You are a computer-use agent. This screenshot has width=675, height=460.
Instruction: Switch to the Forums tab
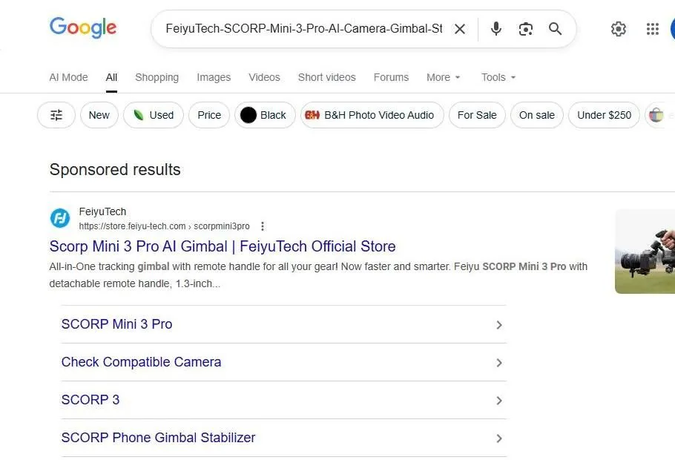(391, 77)
